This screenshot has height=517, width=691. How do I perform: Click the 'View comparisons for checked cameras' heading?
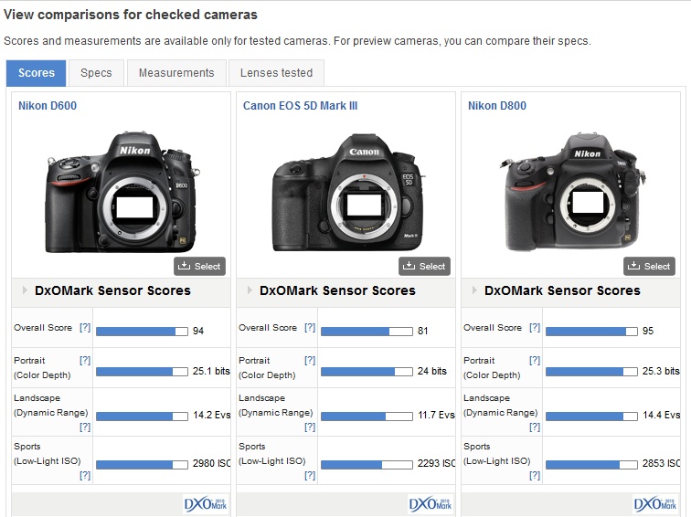131,15
